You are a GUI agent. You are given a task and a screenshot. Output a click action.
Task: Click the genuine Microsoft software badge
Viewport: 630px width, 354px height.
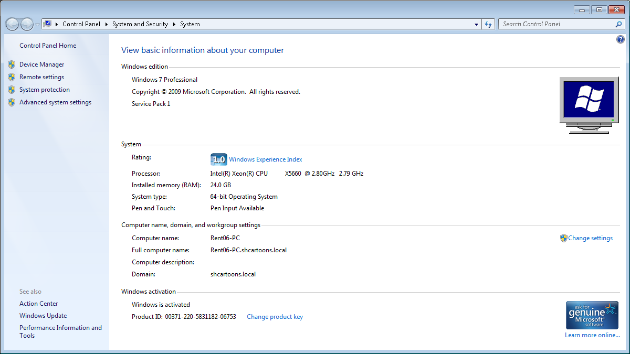(592, 315)
